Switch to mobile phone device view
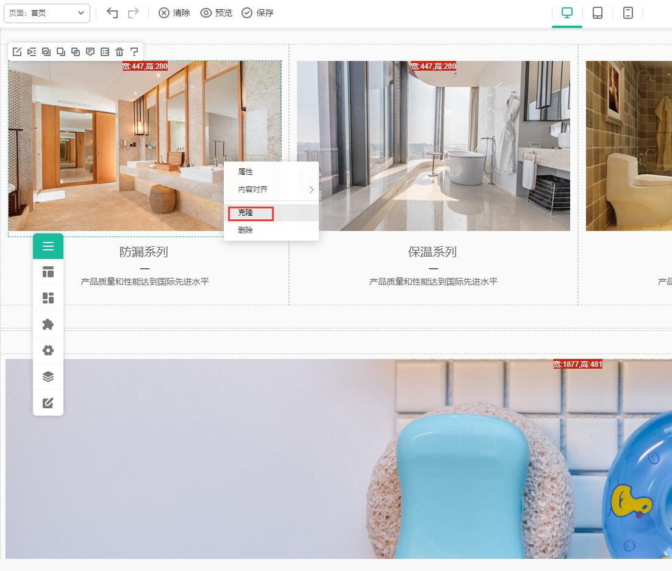This screenshot has height=571, width=672. [x=628, y=13]
